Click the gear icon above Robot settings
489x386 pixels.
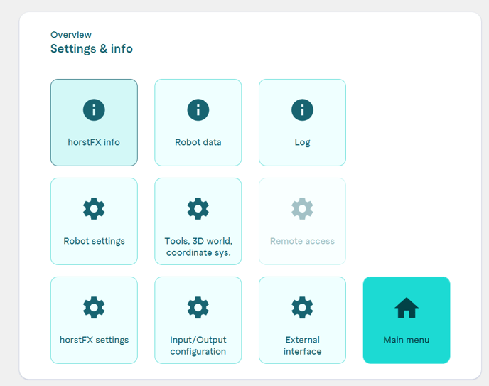click(94, 209)
